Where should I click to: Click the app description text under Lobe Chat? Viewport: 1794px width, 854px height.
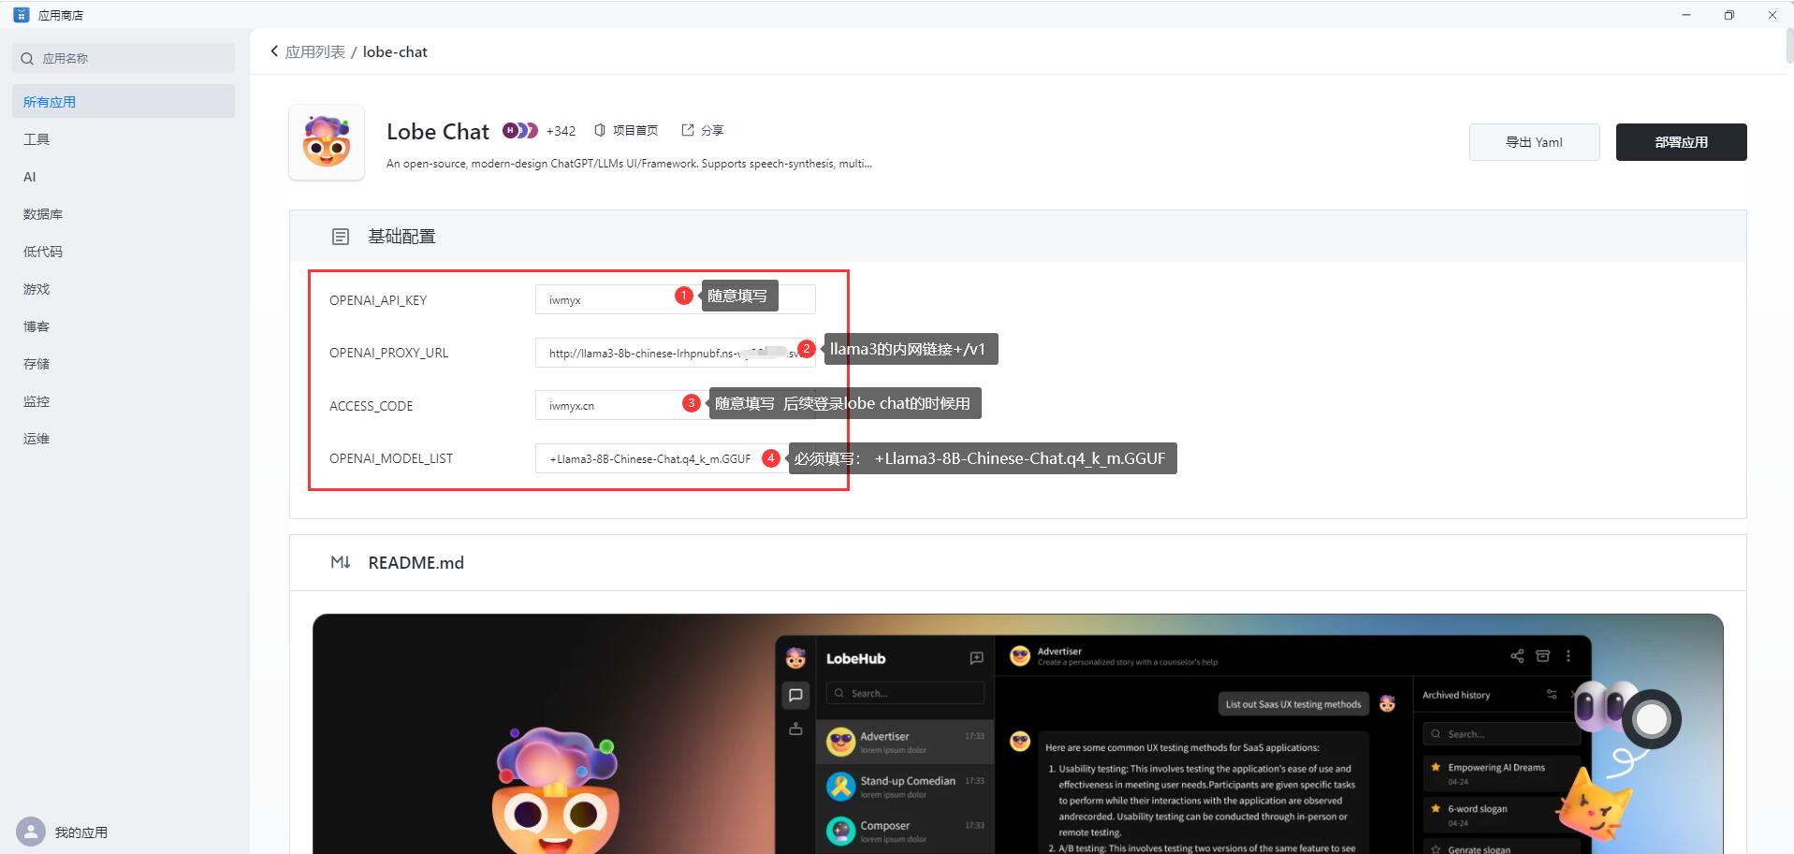629,164
